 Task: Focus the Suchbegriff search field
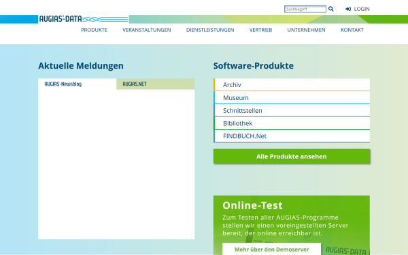tap(305, 9)
